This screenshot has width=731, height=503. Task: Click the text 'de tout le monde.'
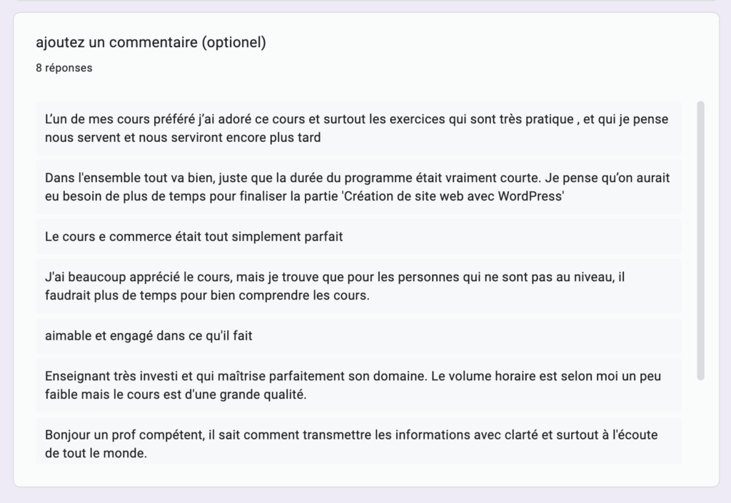pyautogui.click(x=96, y=453)
